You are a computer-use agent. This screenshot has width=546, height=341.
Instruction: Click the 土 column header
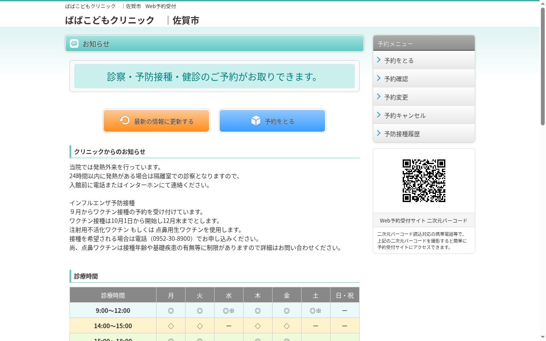pyautogui.click(x=316, y=295)
